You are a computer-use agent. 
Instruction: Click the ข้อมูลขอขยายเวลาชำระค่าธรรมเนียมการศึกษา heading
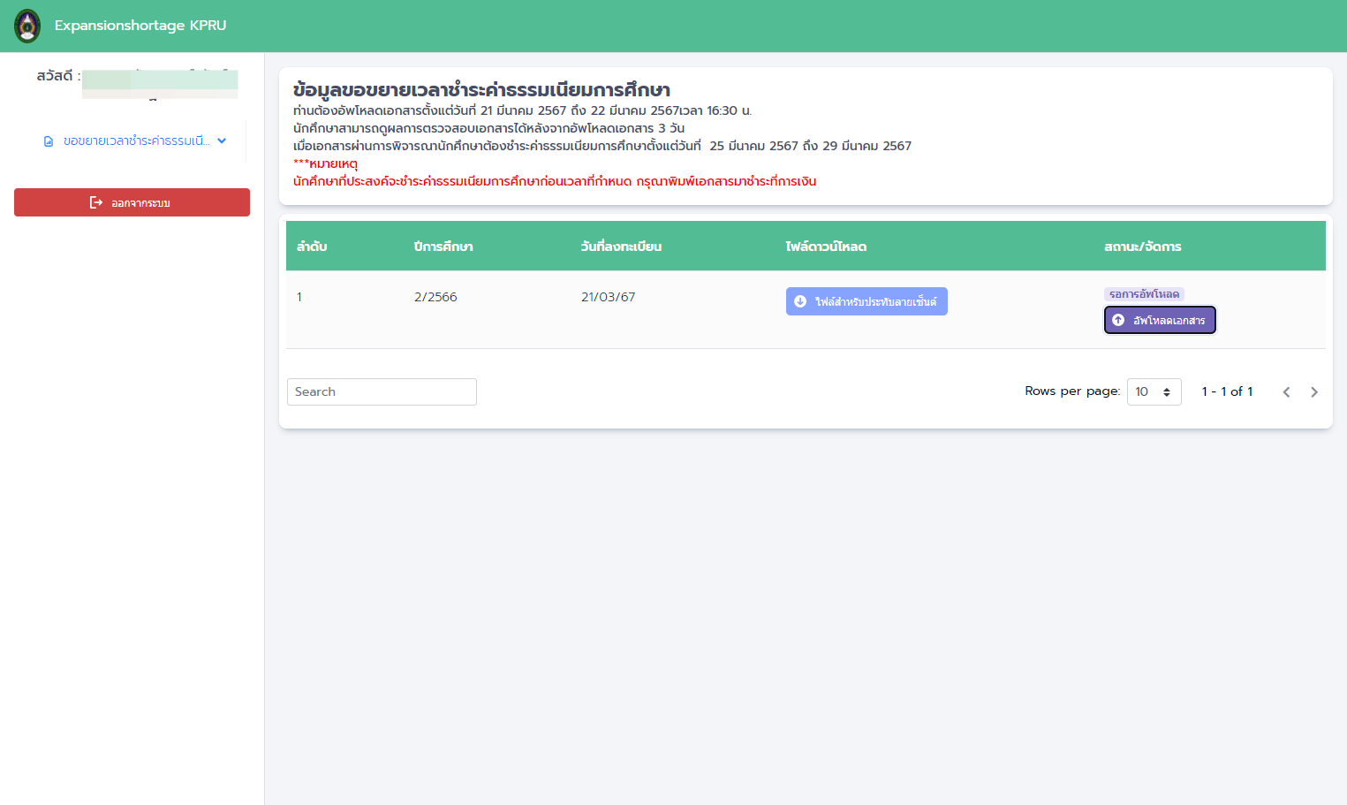pyautogui.click(x=481, y=90)
